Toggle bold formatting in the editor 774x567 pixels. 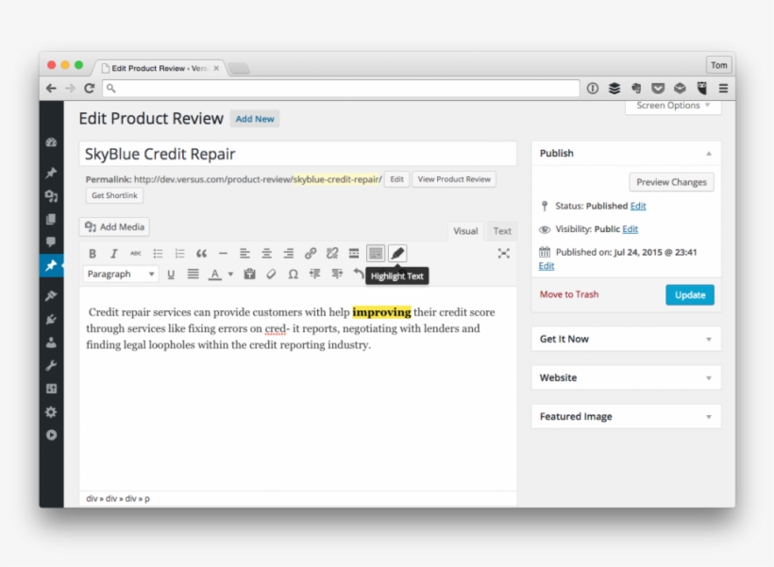(93, 253)
